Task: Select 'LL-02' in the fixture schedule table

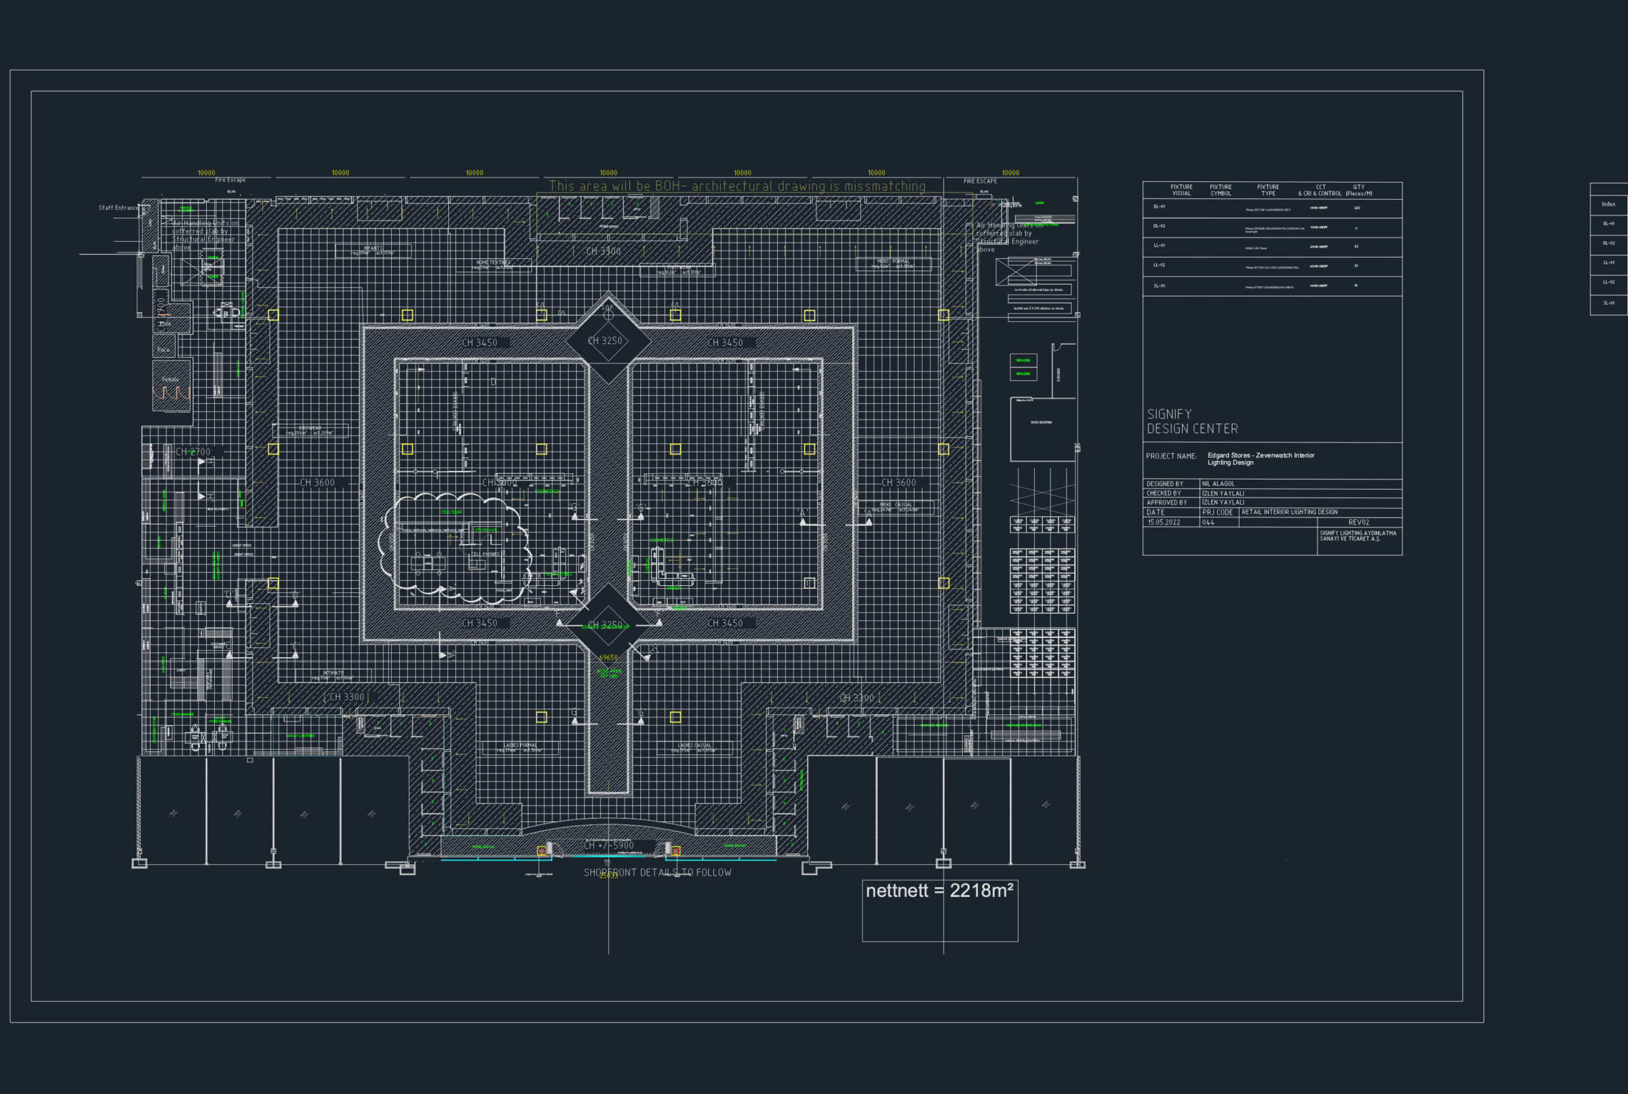Action: (1159, 265)
